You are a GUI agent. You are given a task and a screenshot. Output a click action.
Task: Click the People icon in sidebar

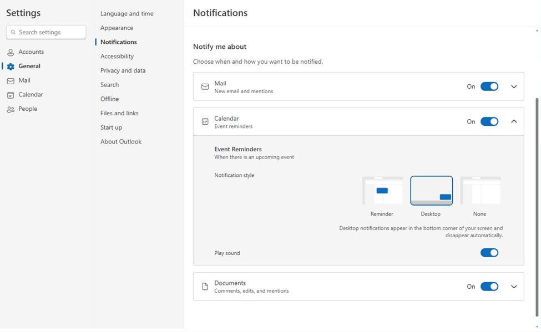(11, 109)
